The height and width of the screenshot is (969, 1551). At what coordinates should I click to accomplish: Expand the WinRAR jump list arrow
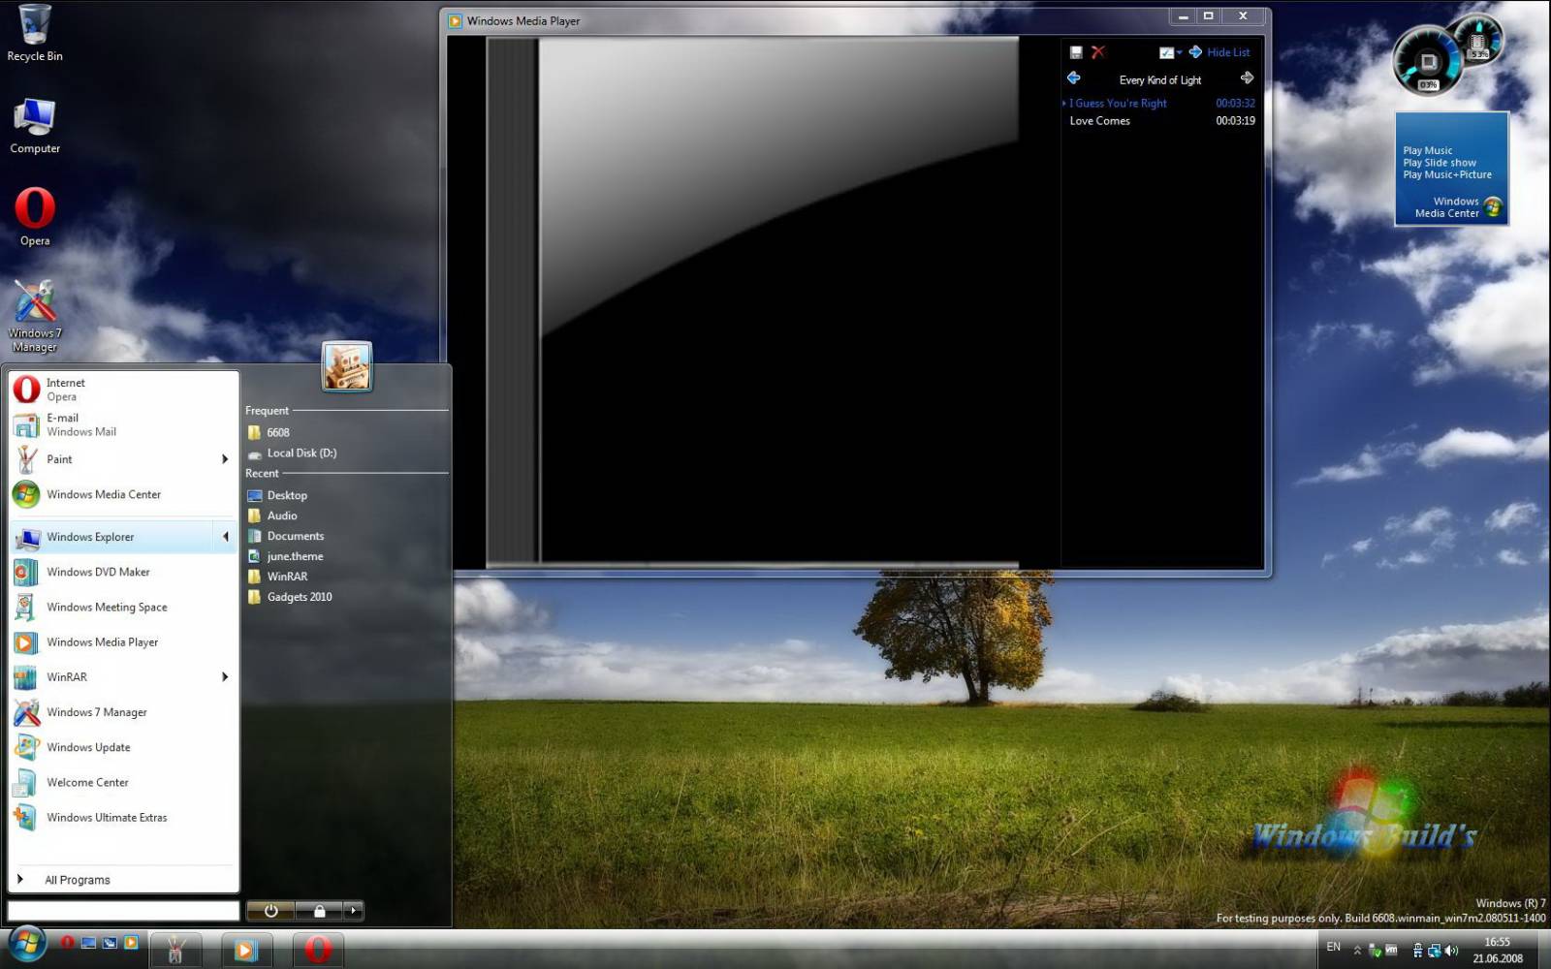coord(225,676)
